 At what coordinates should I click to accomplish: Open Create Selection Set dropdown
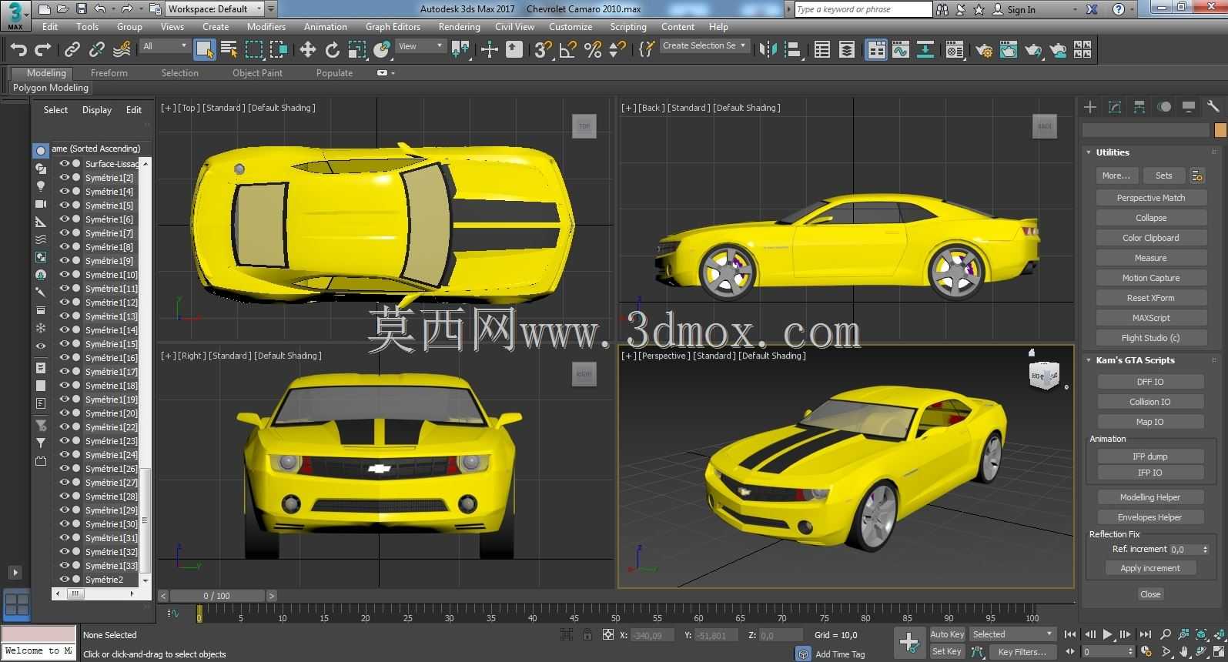(x=704, y=46)
